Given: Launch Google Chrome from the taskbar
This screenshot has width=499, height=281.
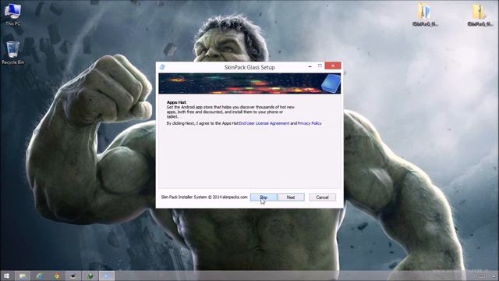Looking at the screenshot, I should coord(57,276).
